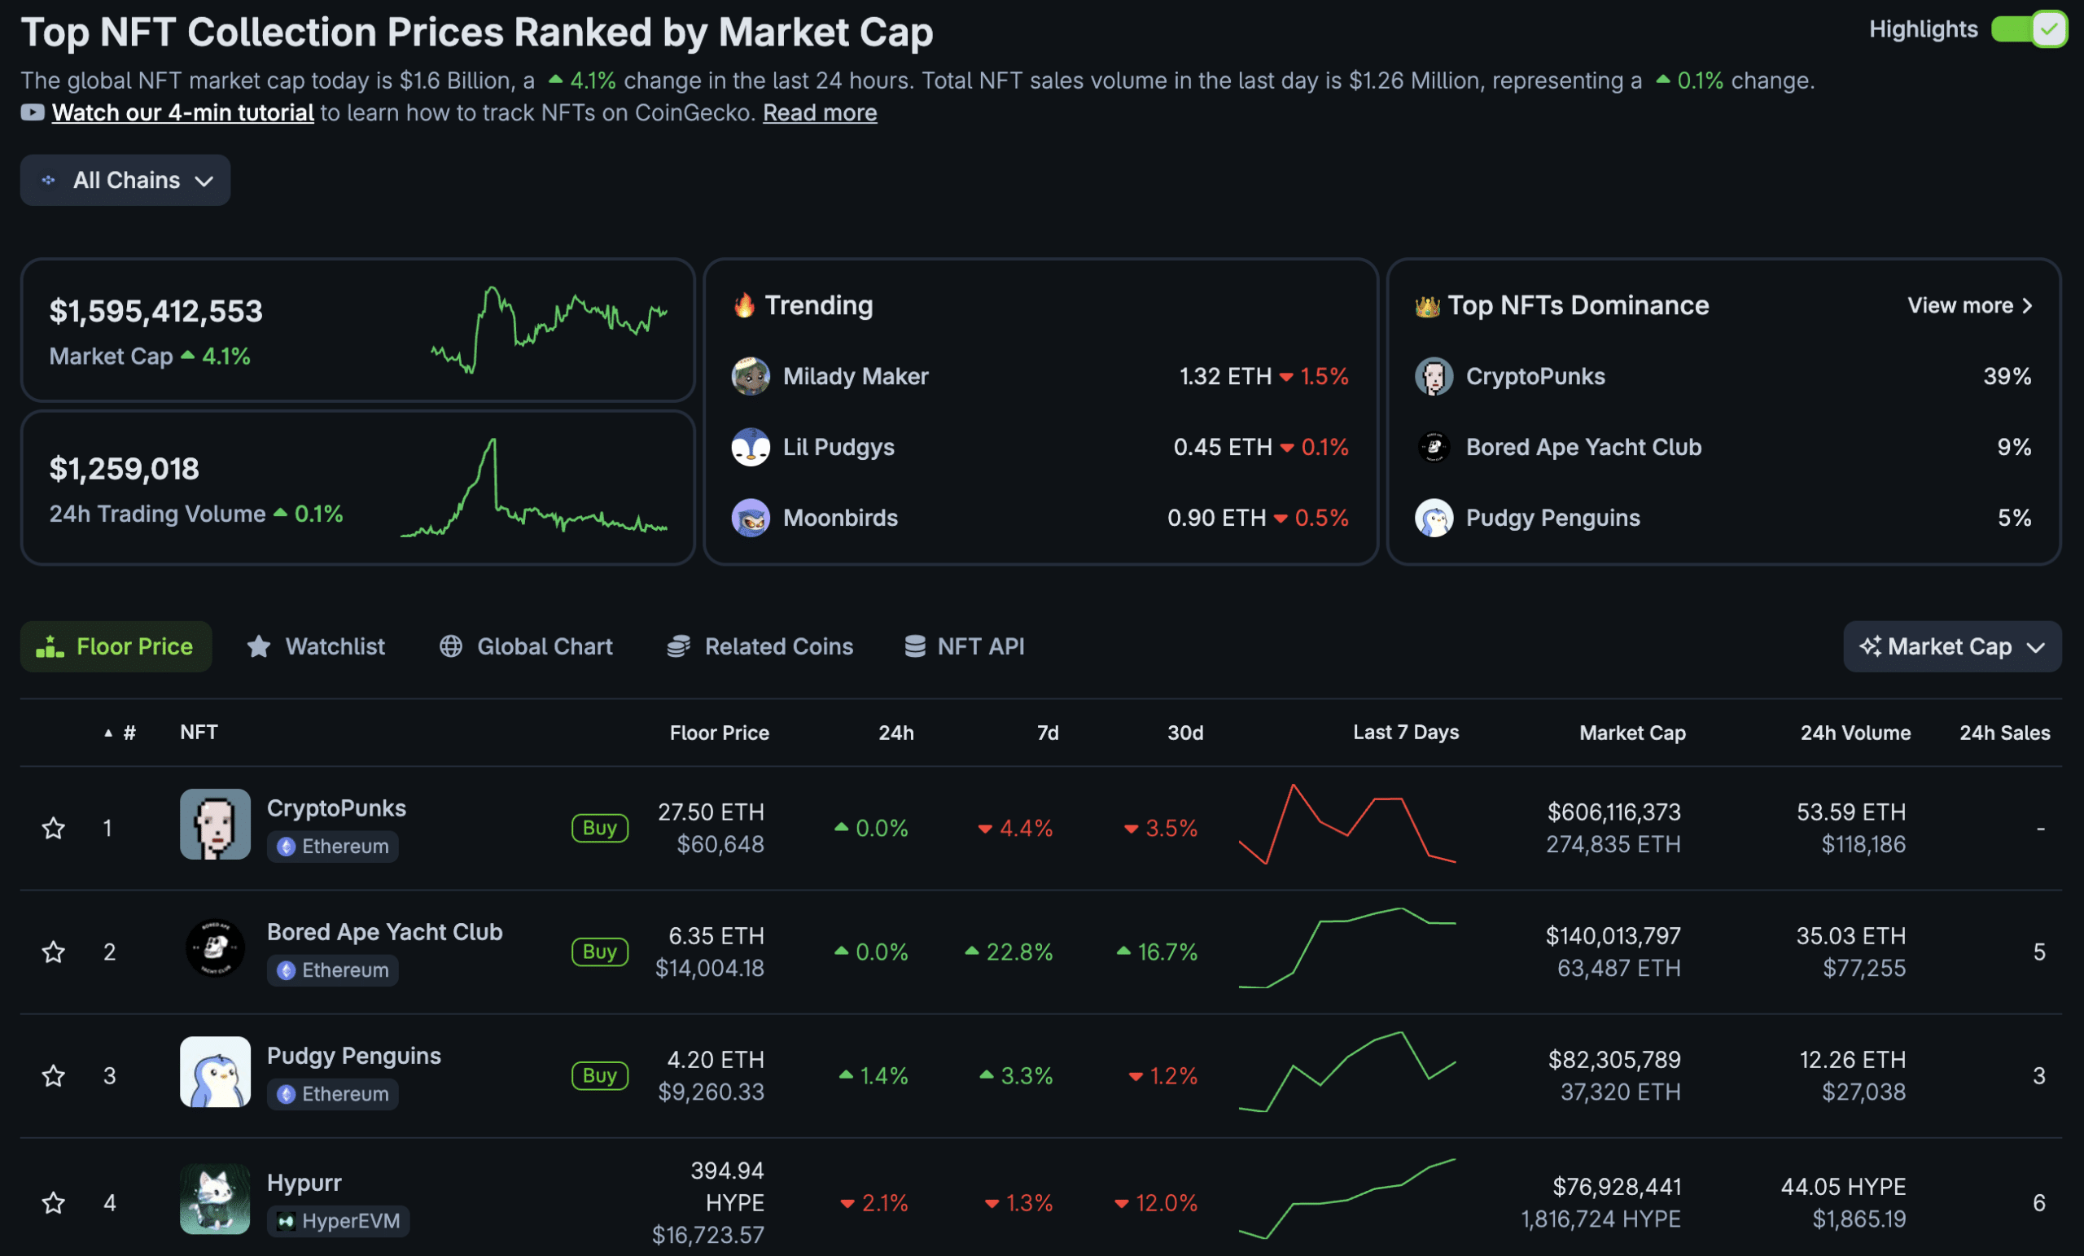Star the Hypurr row
Image resolution: width=2084 pixels, height=1256 pixels.
pyautogui.click(x=53, y=1203)
